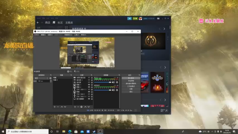Pop out the 混音器 dock panel
The image size is (238, 134).
pos(119,75)
